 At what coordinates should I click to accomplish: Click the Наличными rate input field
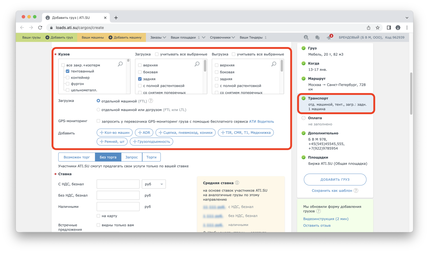coord(118,207)
